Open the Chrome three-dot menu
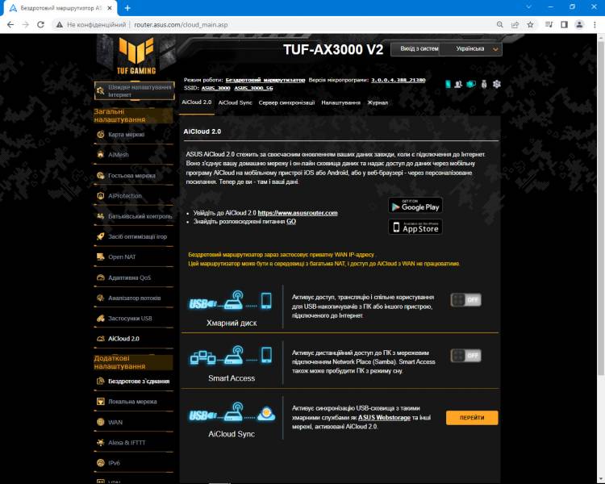This screenshot has height=484, width=605. (x=595, y=25)
